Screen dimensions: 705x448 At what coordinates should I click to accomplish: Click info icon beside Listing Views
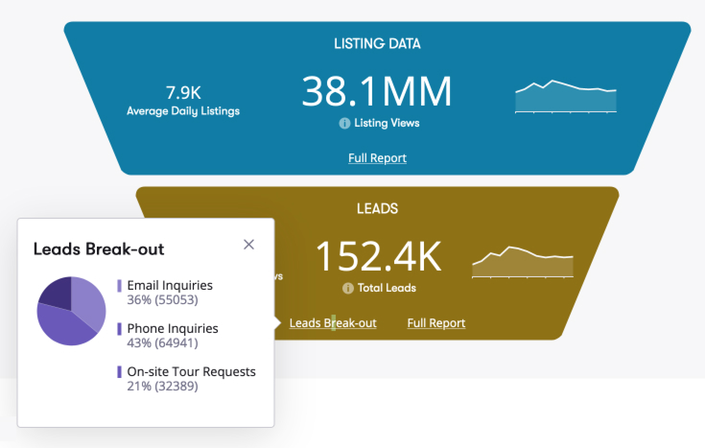coord(344,123)
